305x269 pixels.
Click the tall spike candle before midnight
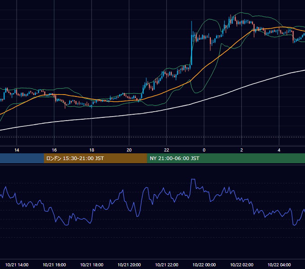(x=192, y=43)
